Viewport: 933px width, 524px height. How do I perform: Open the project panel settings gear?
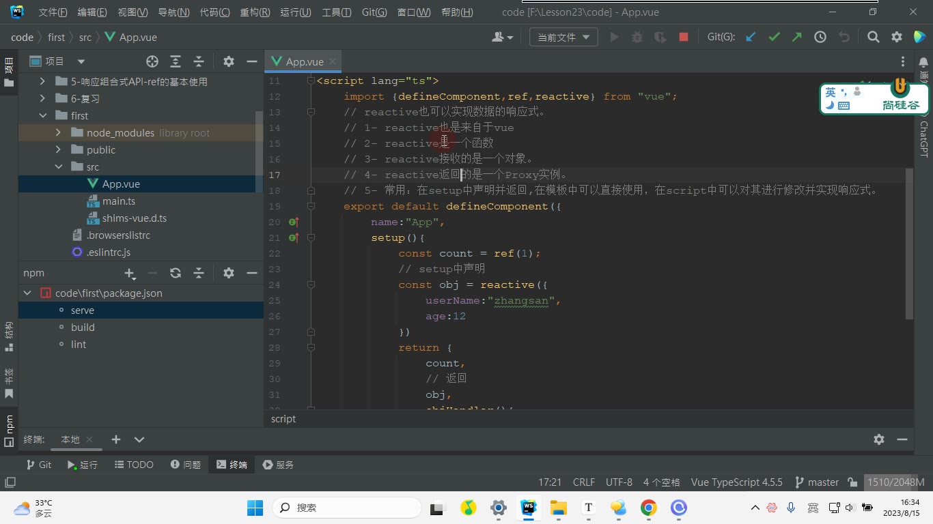[229, 61]
